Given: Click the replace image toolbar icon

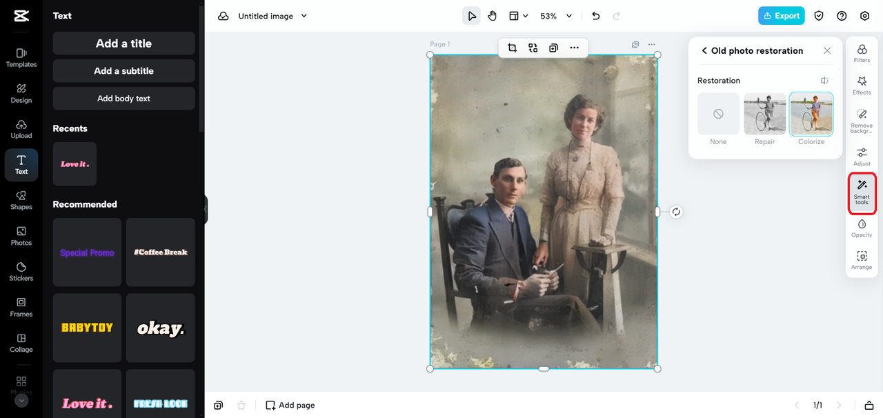Looking at the screenshot, I should pyautogui.click(x=533, y=48).
